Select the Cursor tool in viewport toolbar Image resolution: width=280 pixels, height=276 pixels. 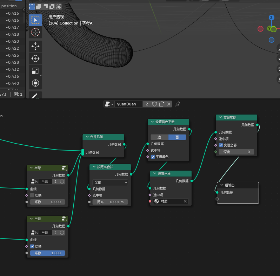35,33
